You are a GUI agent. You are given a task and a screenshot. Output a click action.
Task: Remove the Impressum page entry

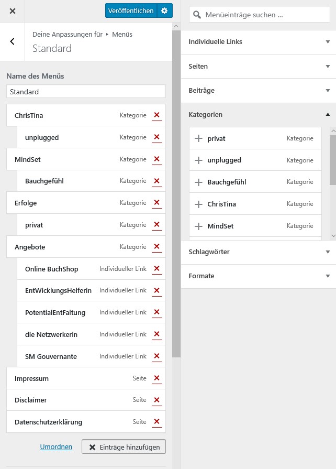click(x=156, y=379)
